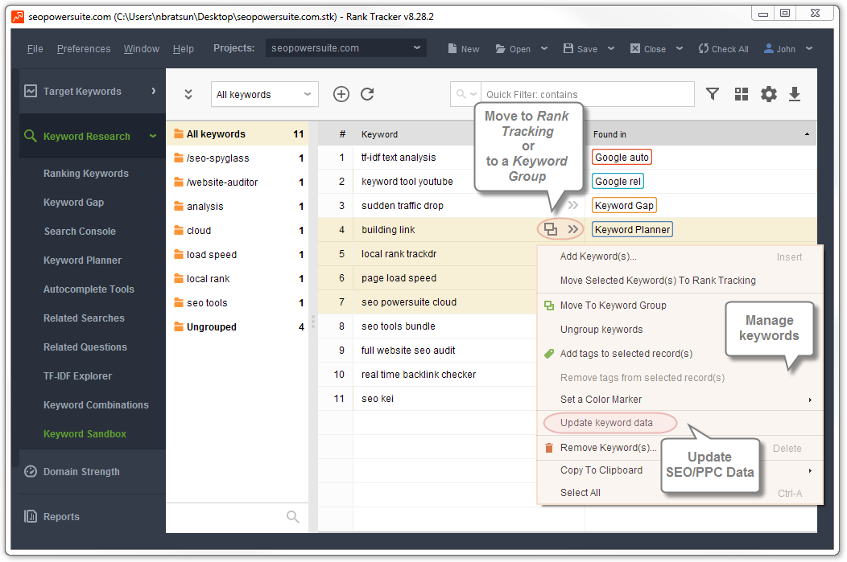Click the Quick Filter input field

[587, 94]
